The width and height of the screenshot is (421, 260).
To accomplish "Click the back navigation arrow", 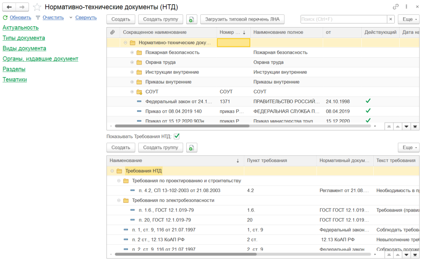I will 9,7.
